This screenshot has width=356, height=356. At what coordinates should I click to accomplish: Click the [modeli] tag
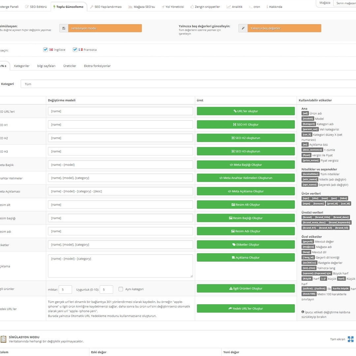(x=307, y=118)
